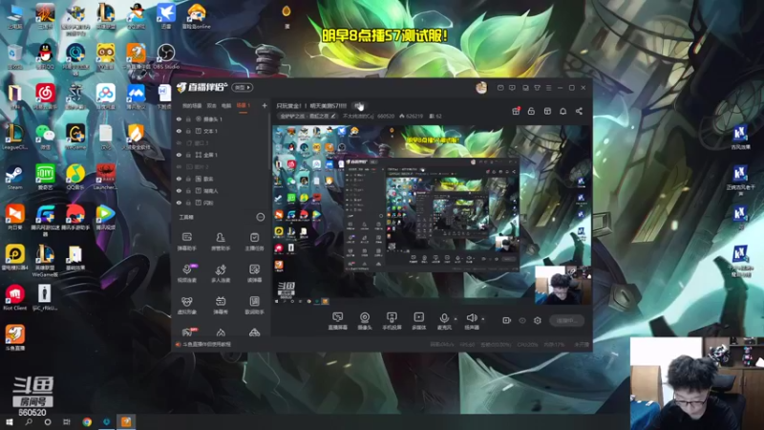Open the 房管助手 tool
The image size is (764, 430).
(221, 242)
